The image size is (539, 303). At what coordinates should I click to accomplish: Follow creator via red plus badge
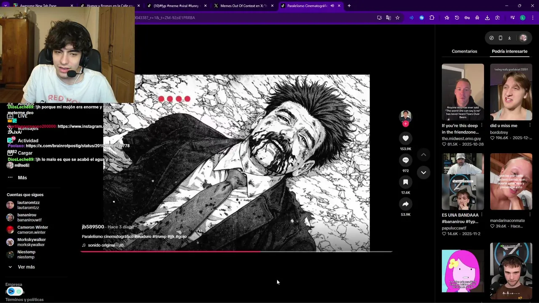point(406,124)
